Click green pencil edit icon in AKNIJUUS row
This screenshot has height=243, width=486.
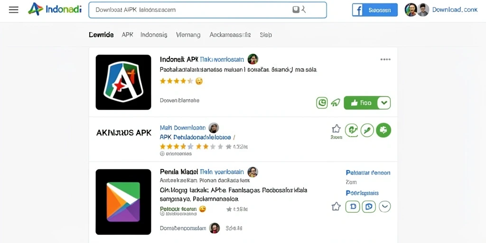367,130
